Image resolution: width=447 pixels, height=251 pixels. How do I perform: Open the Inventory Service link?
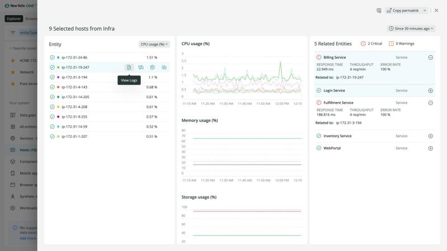(x=337, y=136)
